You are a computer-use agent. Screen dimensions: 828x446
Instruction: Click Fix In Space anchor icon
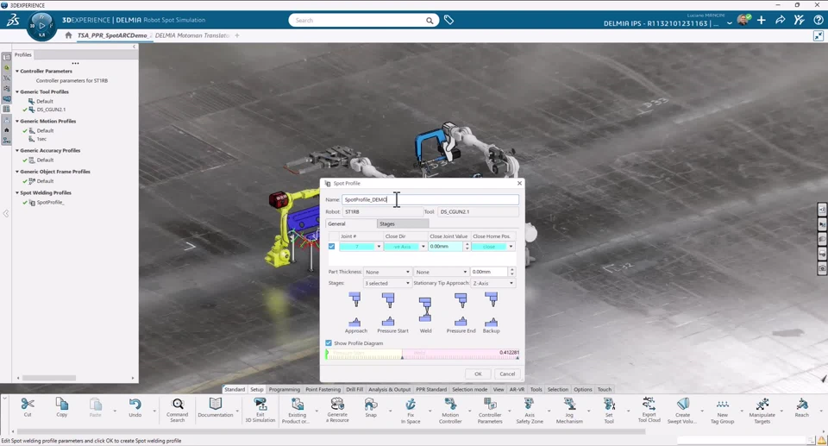(x=411, y=405)
